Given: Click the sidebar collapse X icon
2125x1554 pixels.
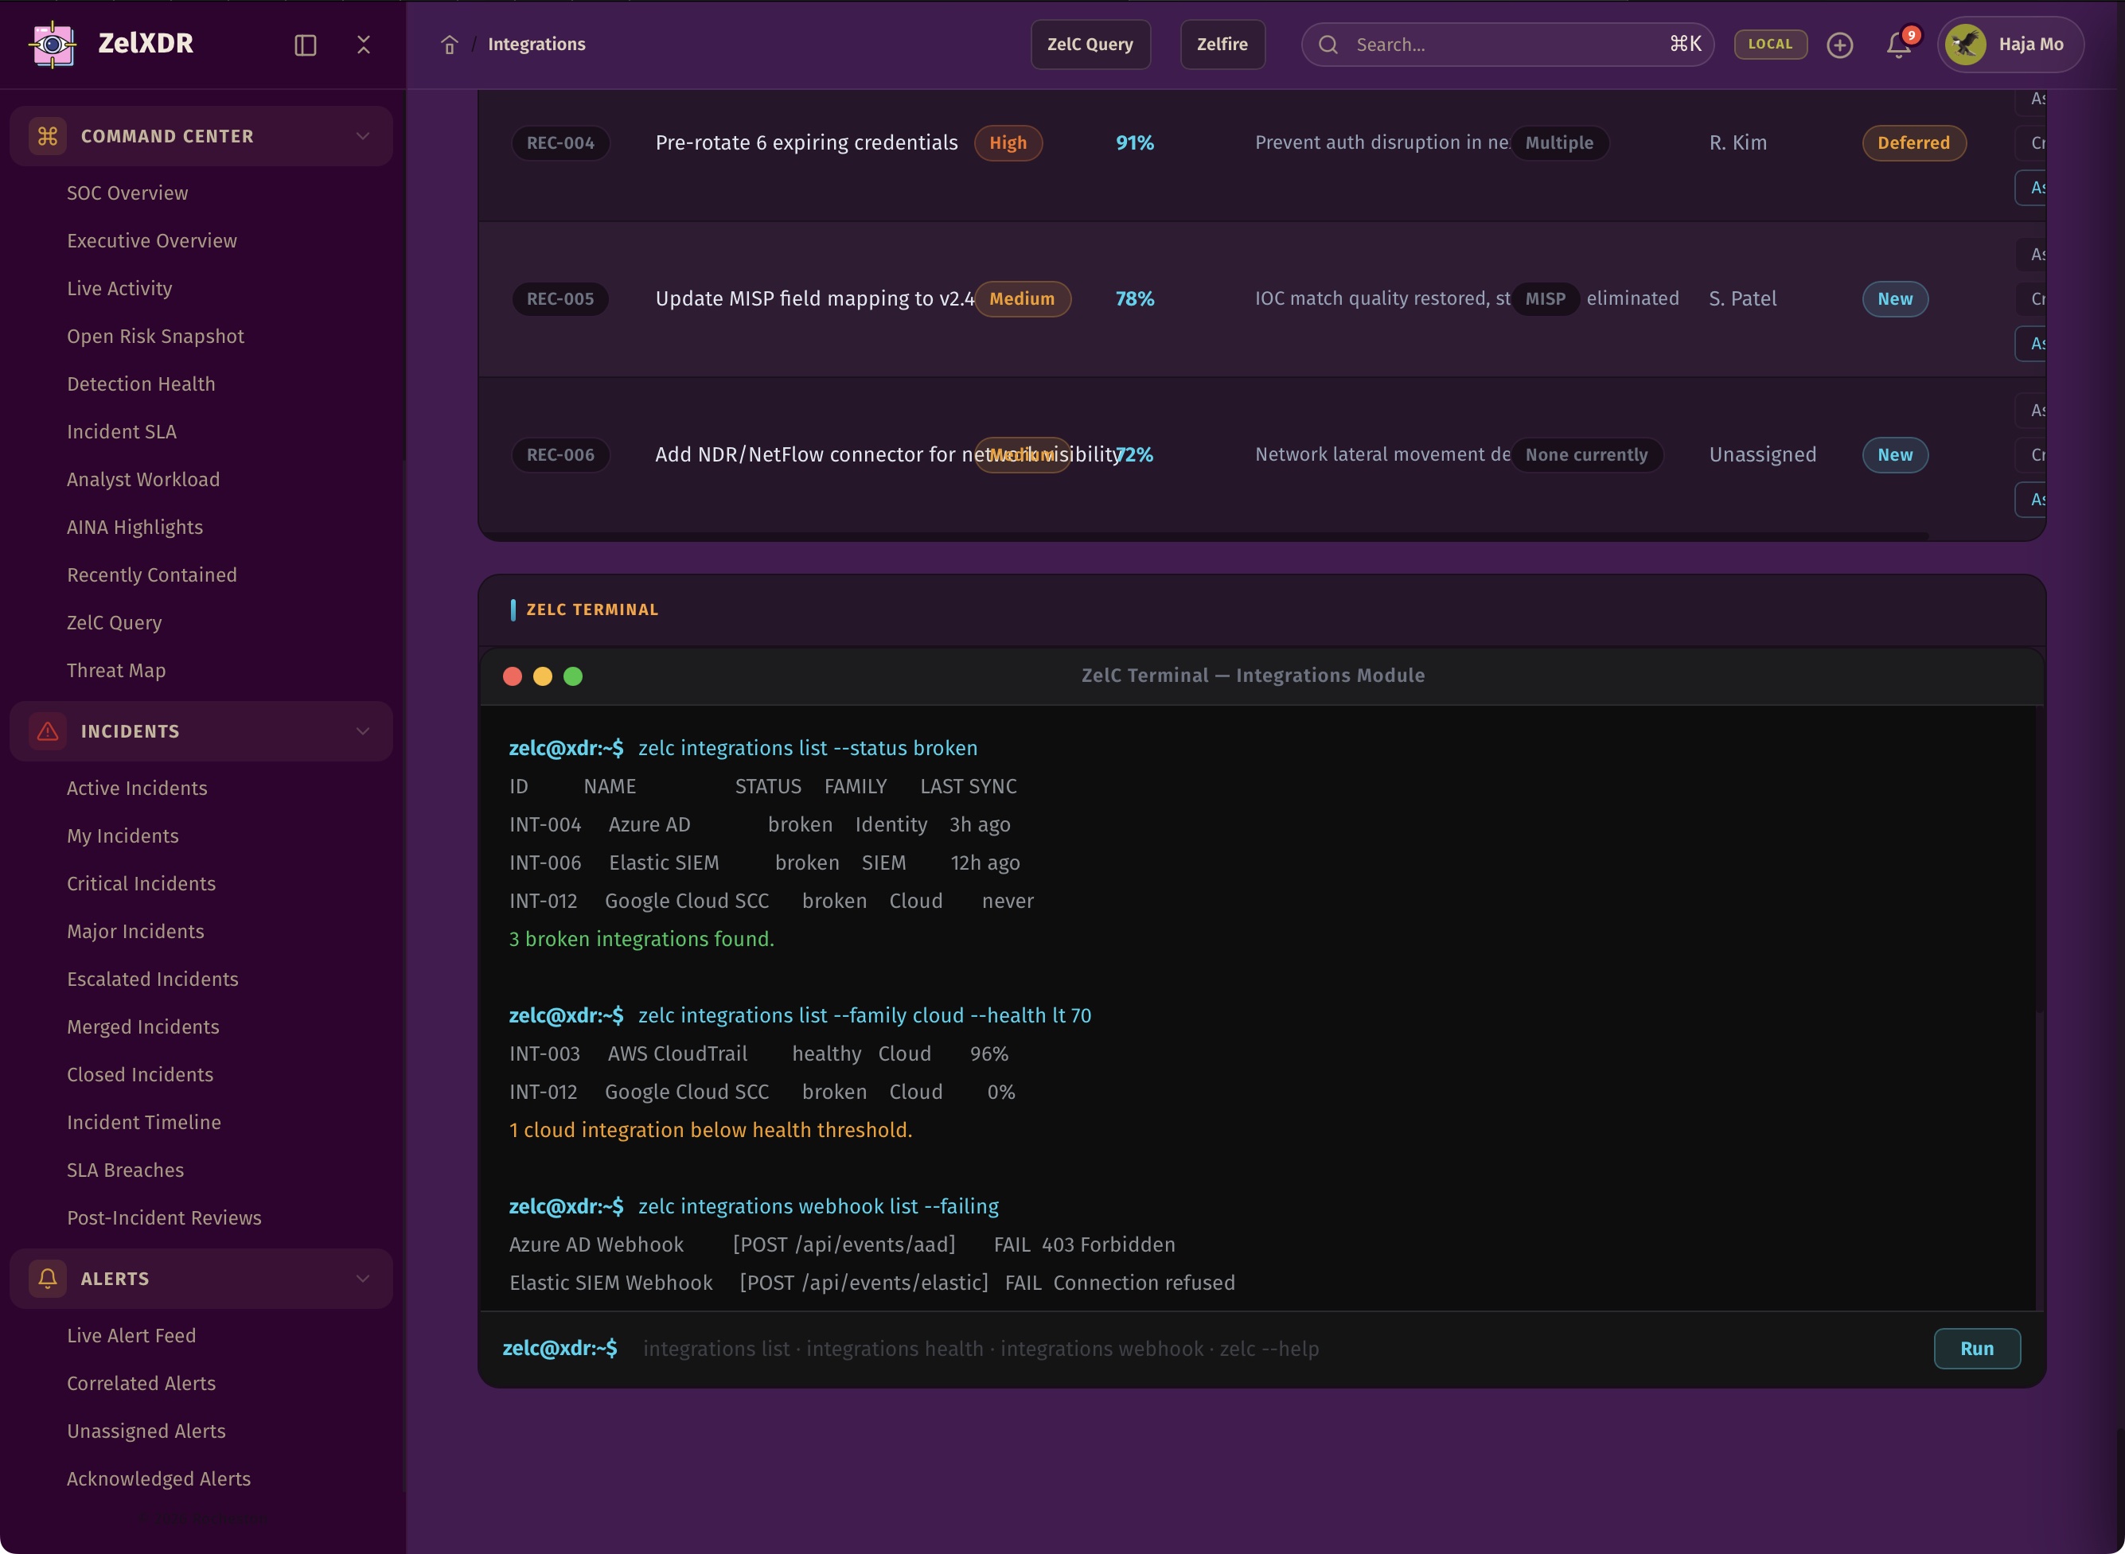Looking at the screenshot, I should pos(364,45).
